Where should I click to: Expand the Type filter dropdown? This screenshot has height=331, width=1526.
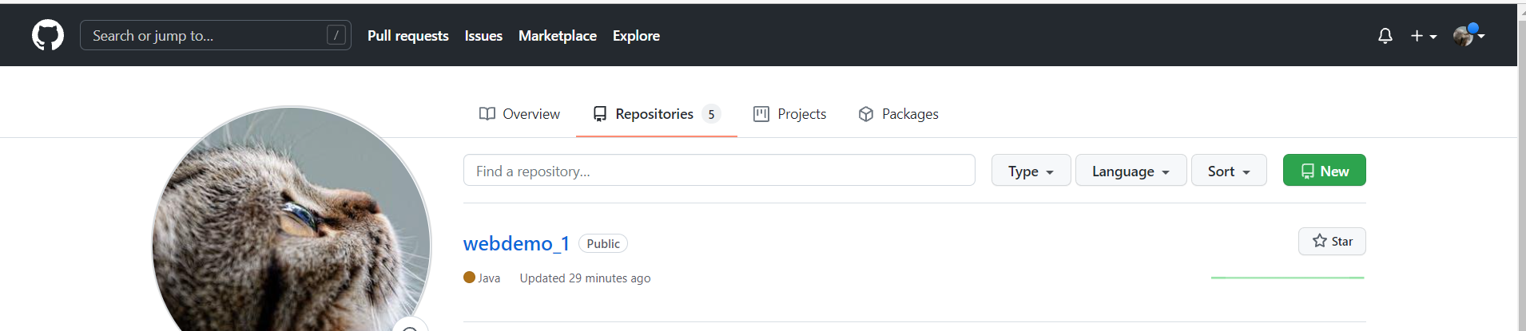coord(1031,171)
